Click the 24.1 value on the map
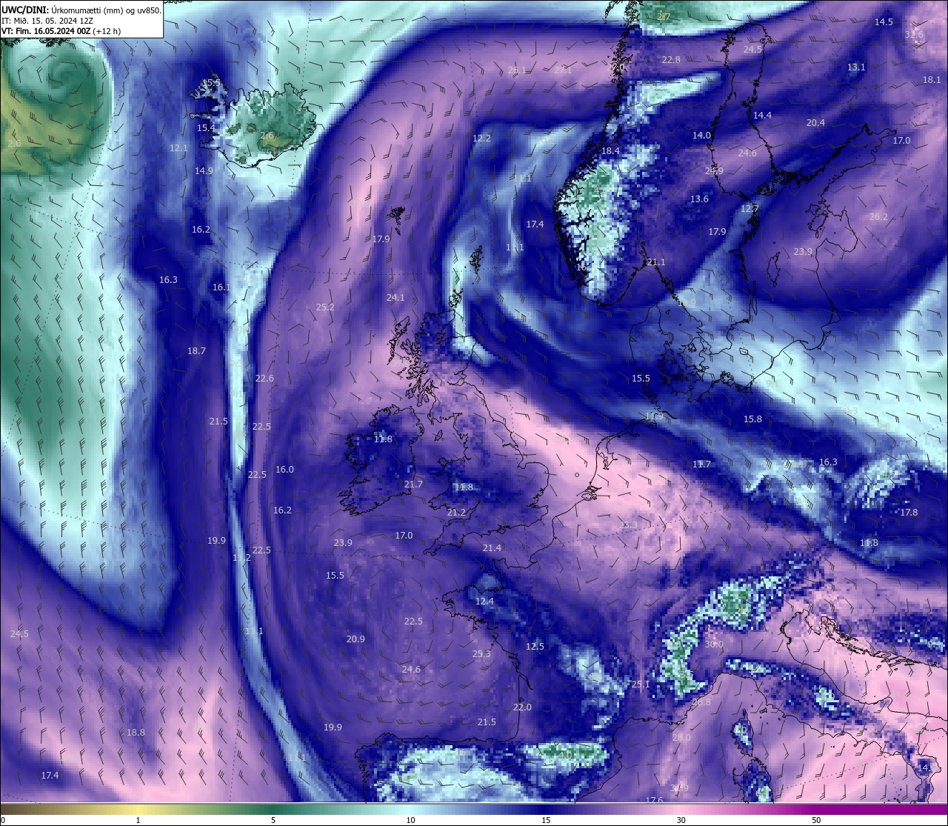This screenshot has width=948, height=826. pos(395,298)
